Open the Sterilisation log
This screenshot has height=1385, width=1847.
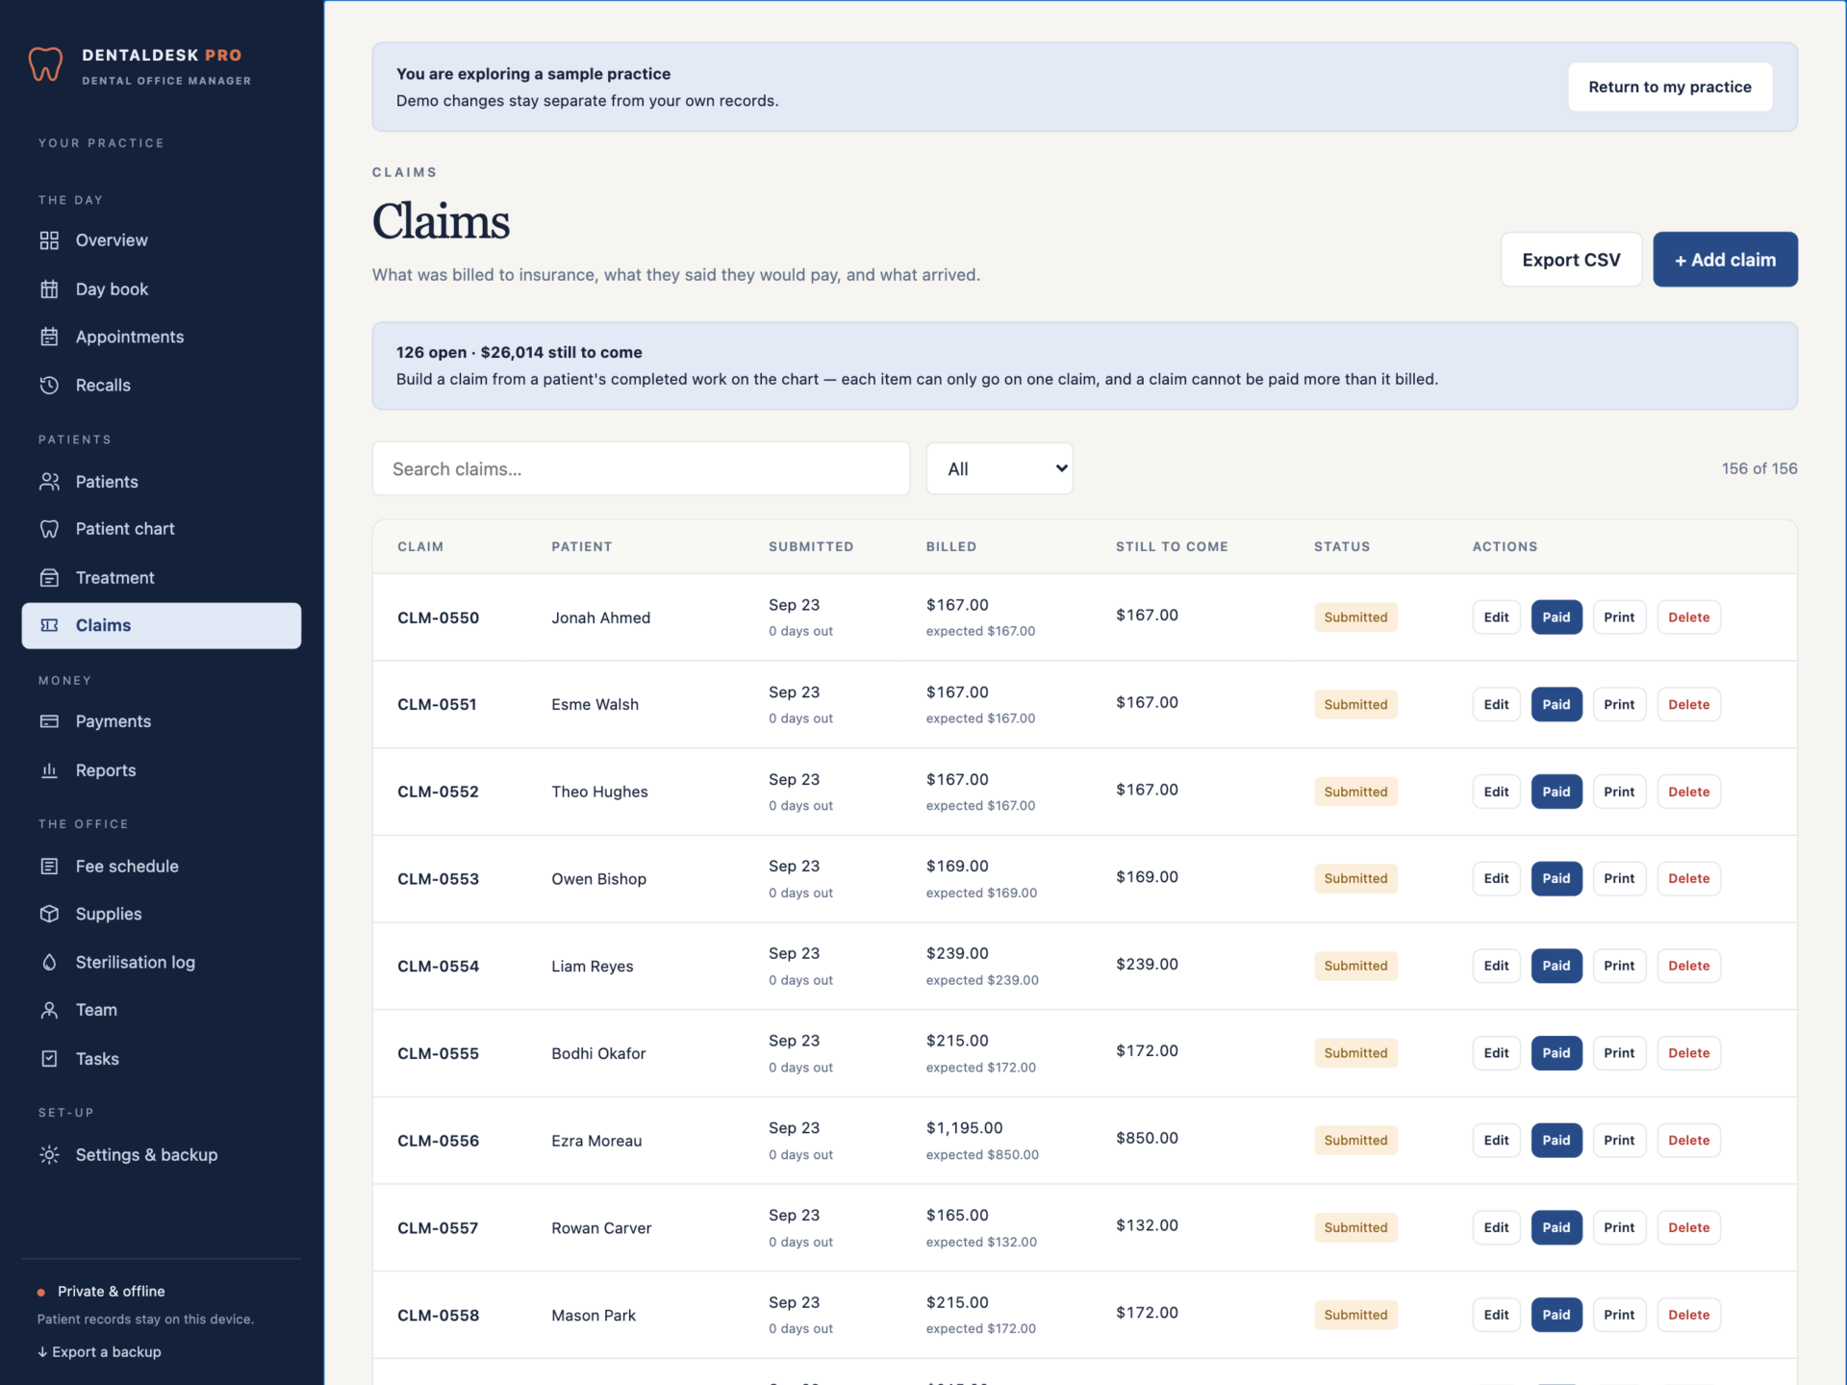162,962
